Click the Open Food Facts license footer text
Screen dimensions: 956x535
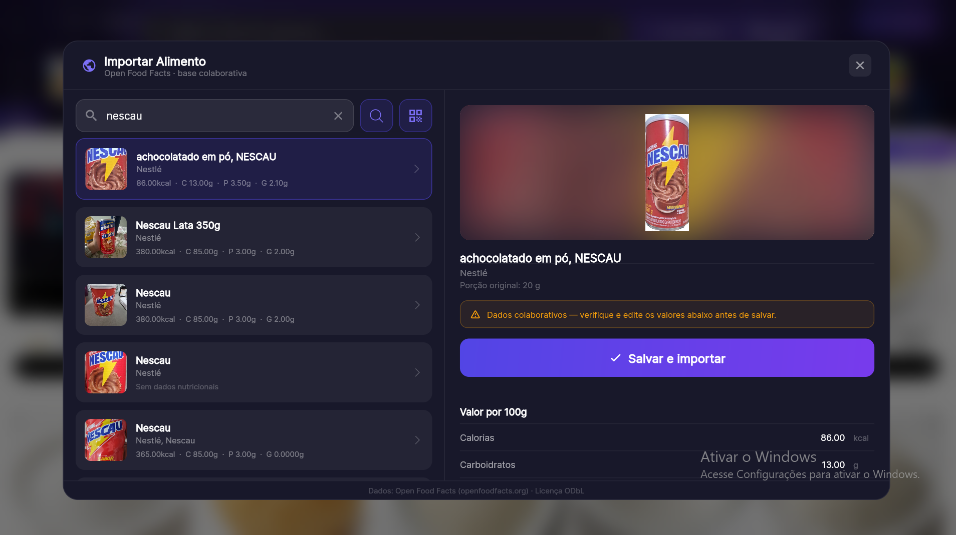point(476,491)
